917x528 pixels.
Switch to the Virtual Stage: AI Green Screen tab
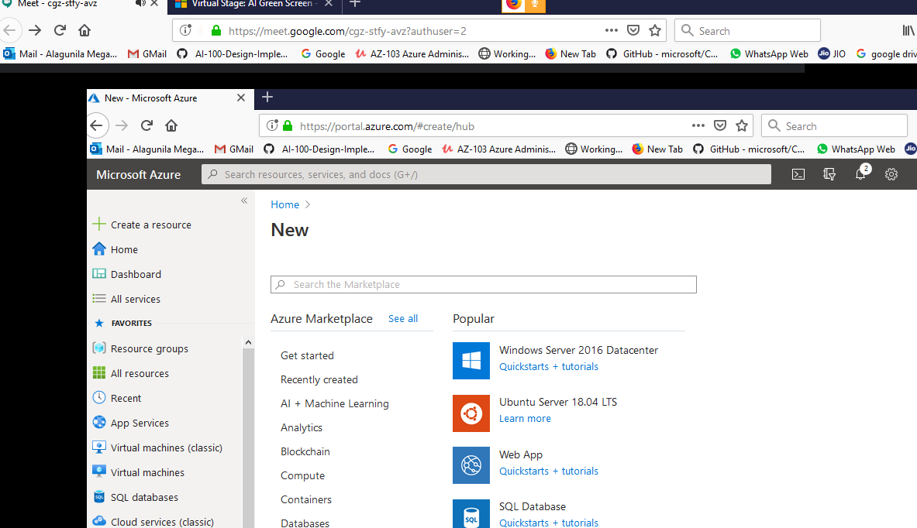(x=253, y=4)
